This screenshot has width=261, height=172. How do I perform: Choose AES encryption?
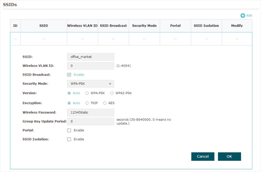[105, 103]
